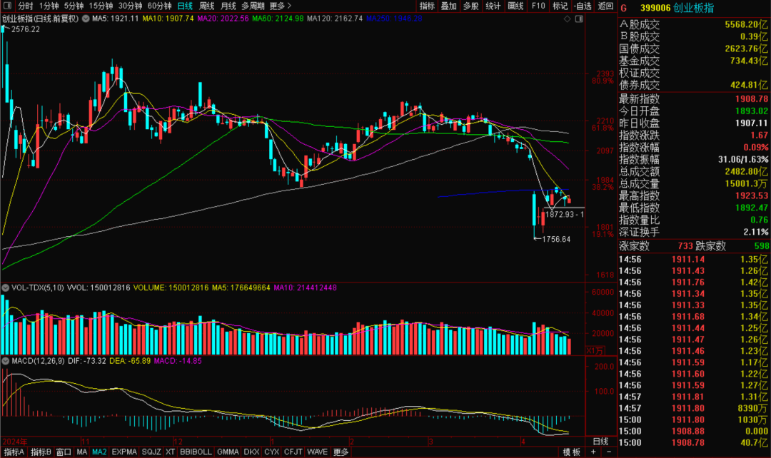Select the 1分钟 period
Screen dimensions: 771x458
(49, 6)
